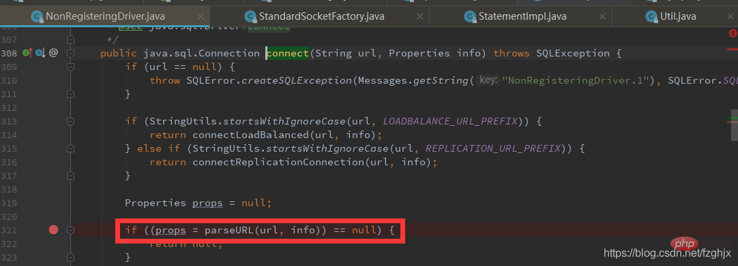Click the red error indicator at top right

click(733, 33)
